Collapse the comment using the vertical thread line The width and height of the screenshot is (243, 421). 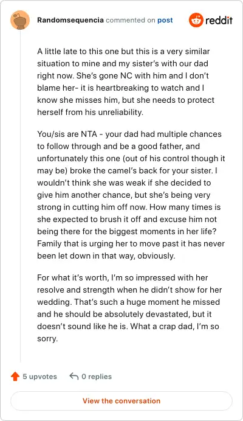coord(21,196)
